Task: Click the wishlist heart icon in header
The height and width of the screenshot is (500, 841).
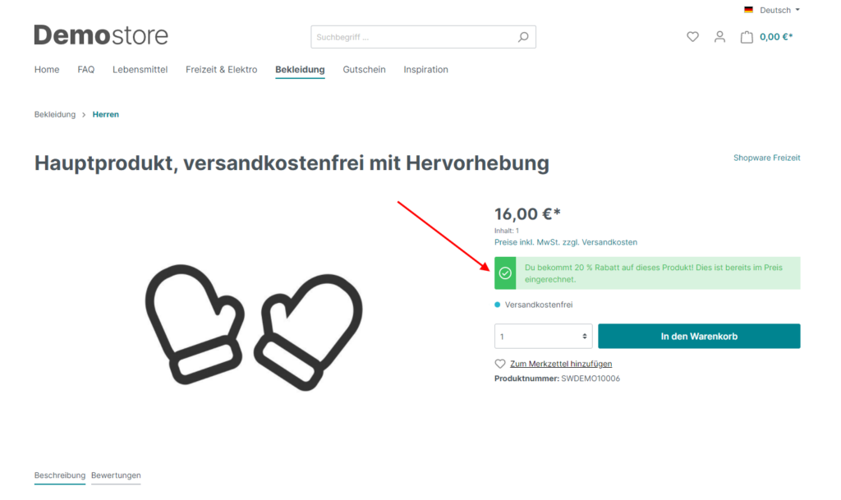Action: click(x=692, y=37)
